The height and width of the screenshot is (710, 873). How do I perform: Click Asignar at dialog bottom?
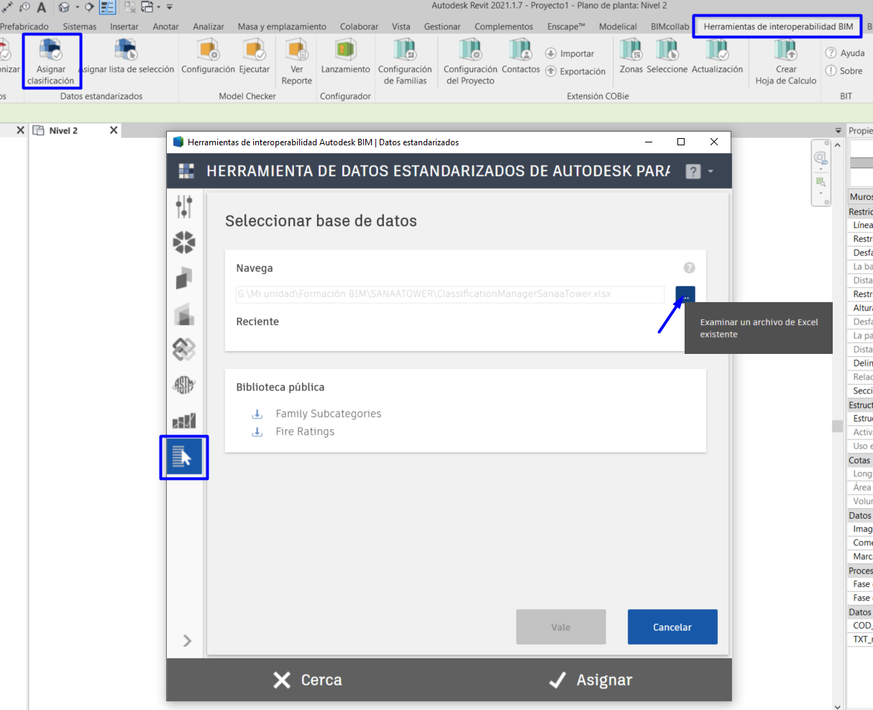pyautogui.click(x=590, y=681)
